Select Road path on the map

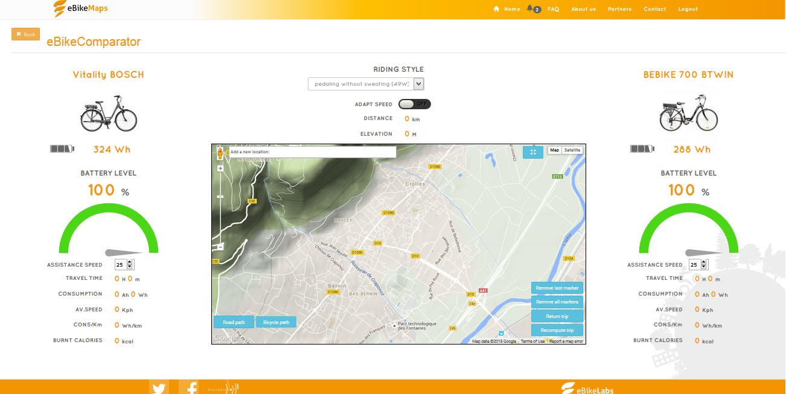234,322
